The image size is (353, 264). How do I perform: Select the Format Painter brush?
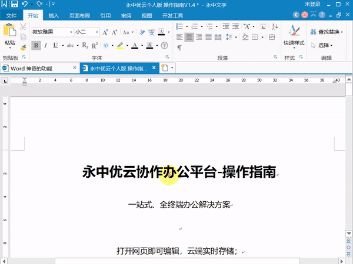(23, 48)
